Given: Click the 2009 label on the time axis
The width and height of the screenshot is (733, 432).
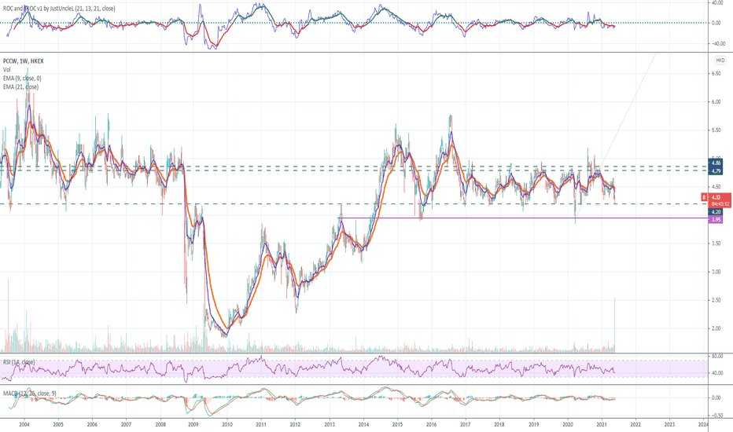Looking at the screenshot, I should tap(193, 424).
